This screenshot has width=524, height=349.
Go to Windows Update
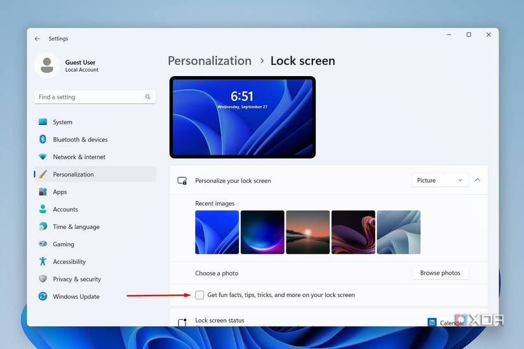coord(95,296)
